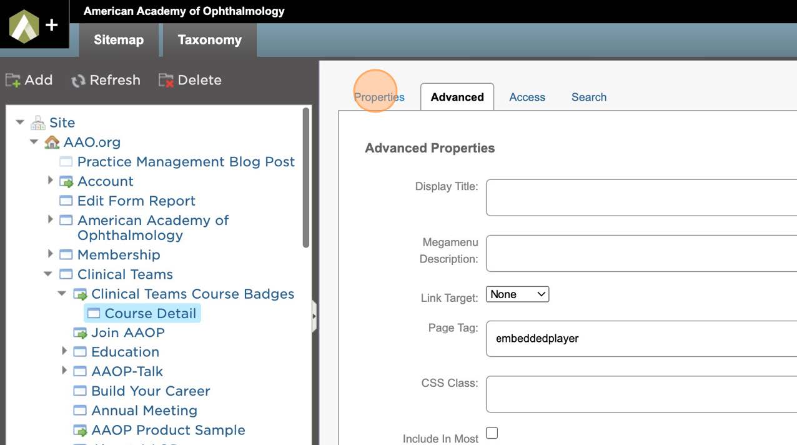Open the Properties tab
797x445 pixels.
click(x=379, y=97)
